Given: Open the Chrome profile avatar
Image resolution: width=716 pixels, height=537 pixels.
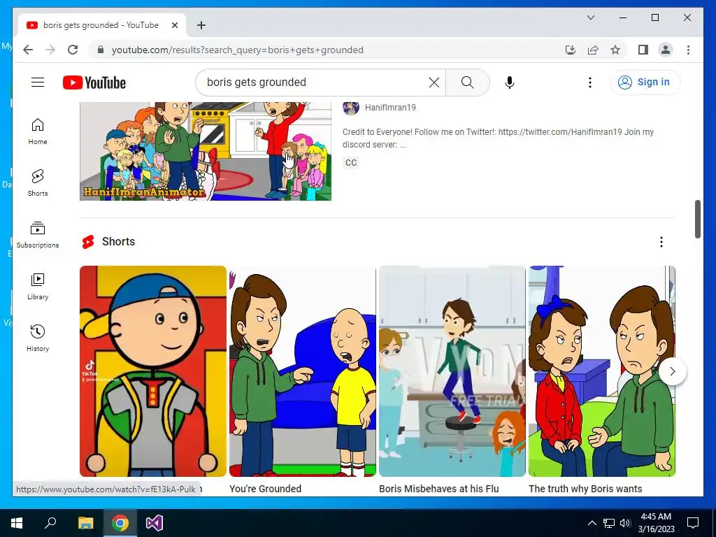Looking at the screenshot, I should coord(666,50).
